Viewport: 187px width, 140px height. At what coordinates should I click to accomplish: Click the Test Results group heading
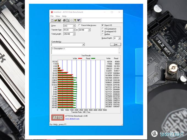(x=86, y=55)
